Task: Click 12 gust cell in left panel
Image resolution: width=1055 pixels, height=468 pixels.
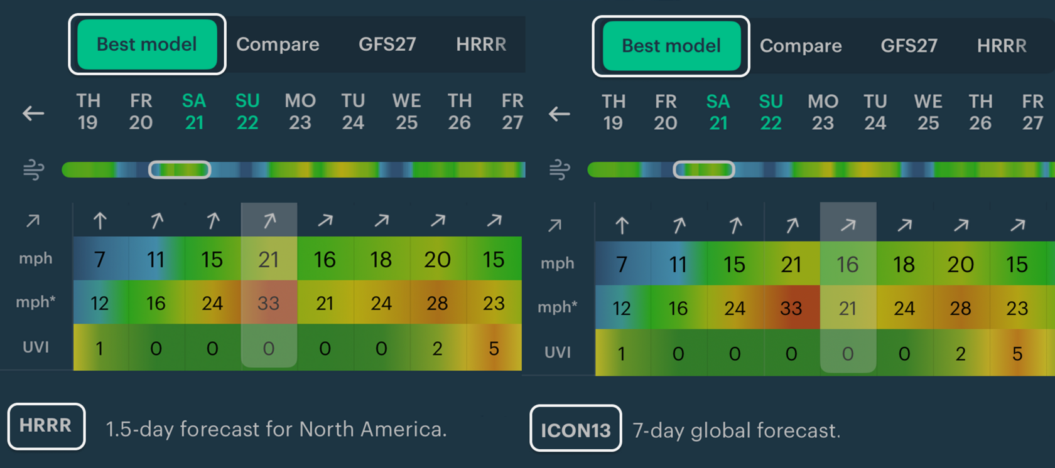Action: point(100,303)
